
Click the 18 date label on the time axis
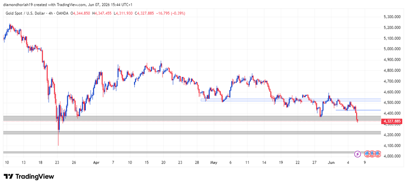pyautogui.click(x=40, y=163)
